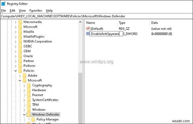Expand the ODBC key

tap(15, 46)
